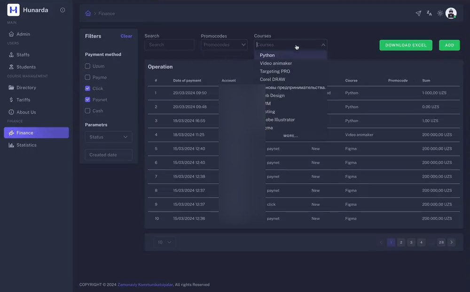Image resolution: width=470 pixels, height=292 pixels.
Task: Go to page 3
Action: click(411, 242)
